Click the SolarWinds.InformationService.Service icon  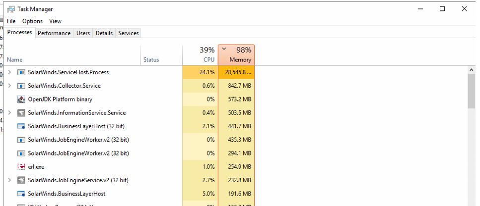pos(21,112)
